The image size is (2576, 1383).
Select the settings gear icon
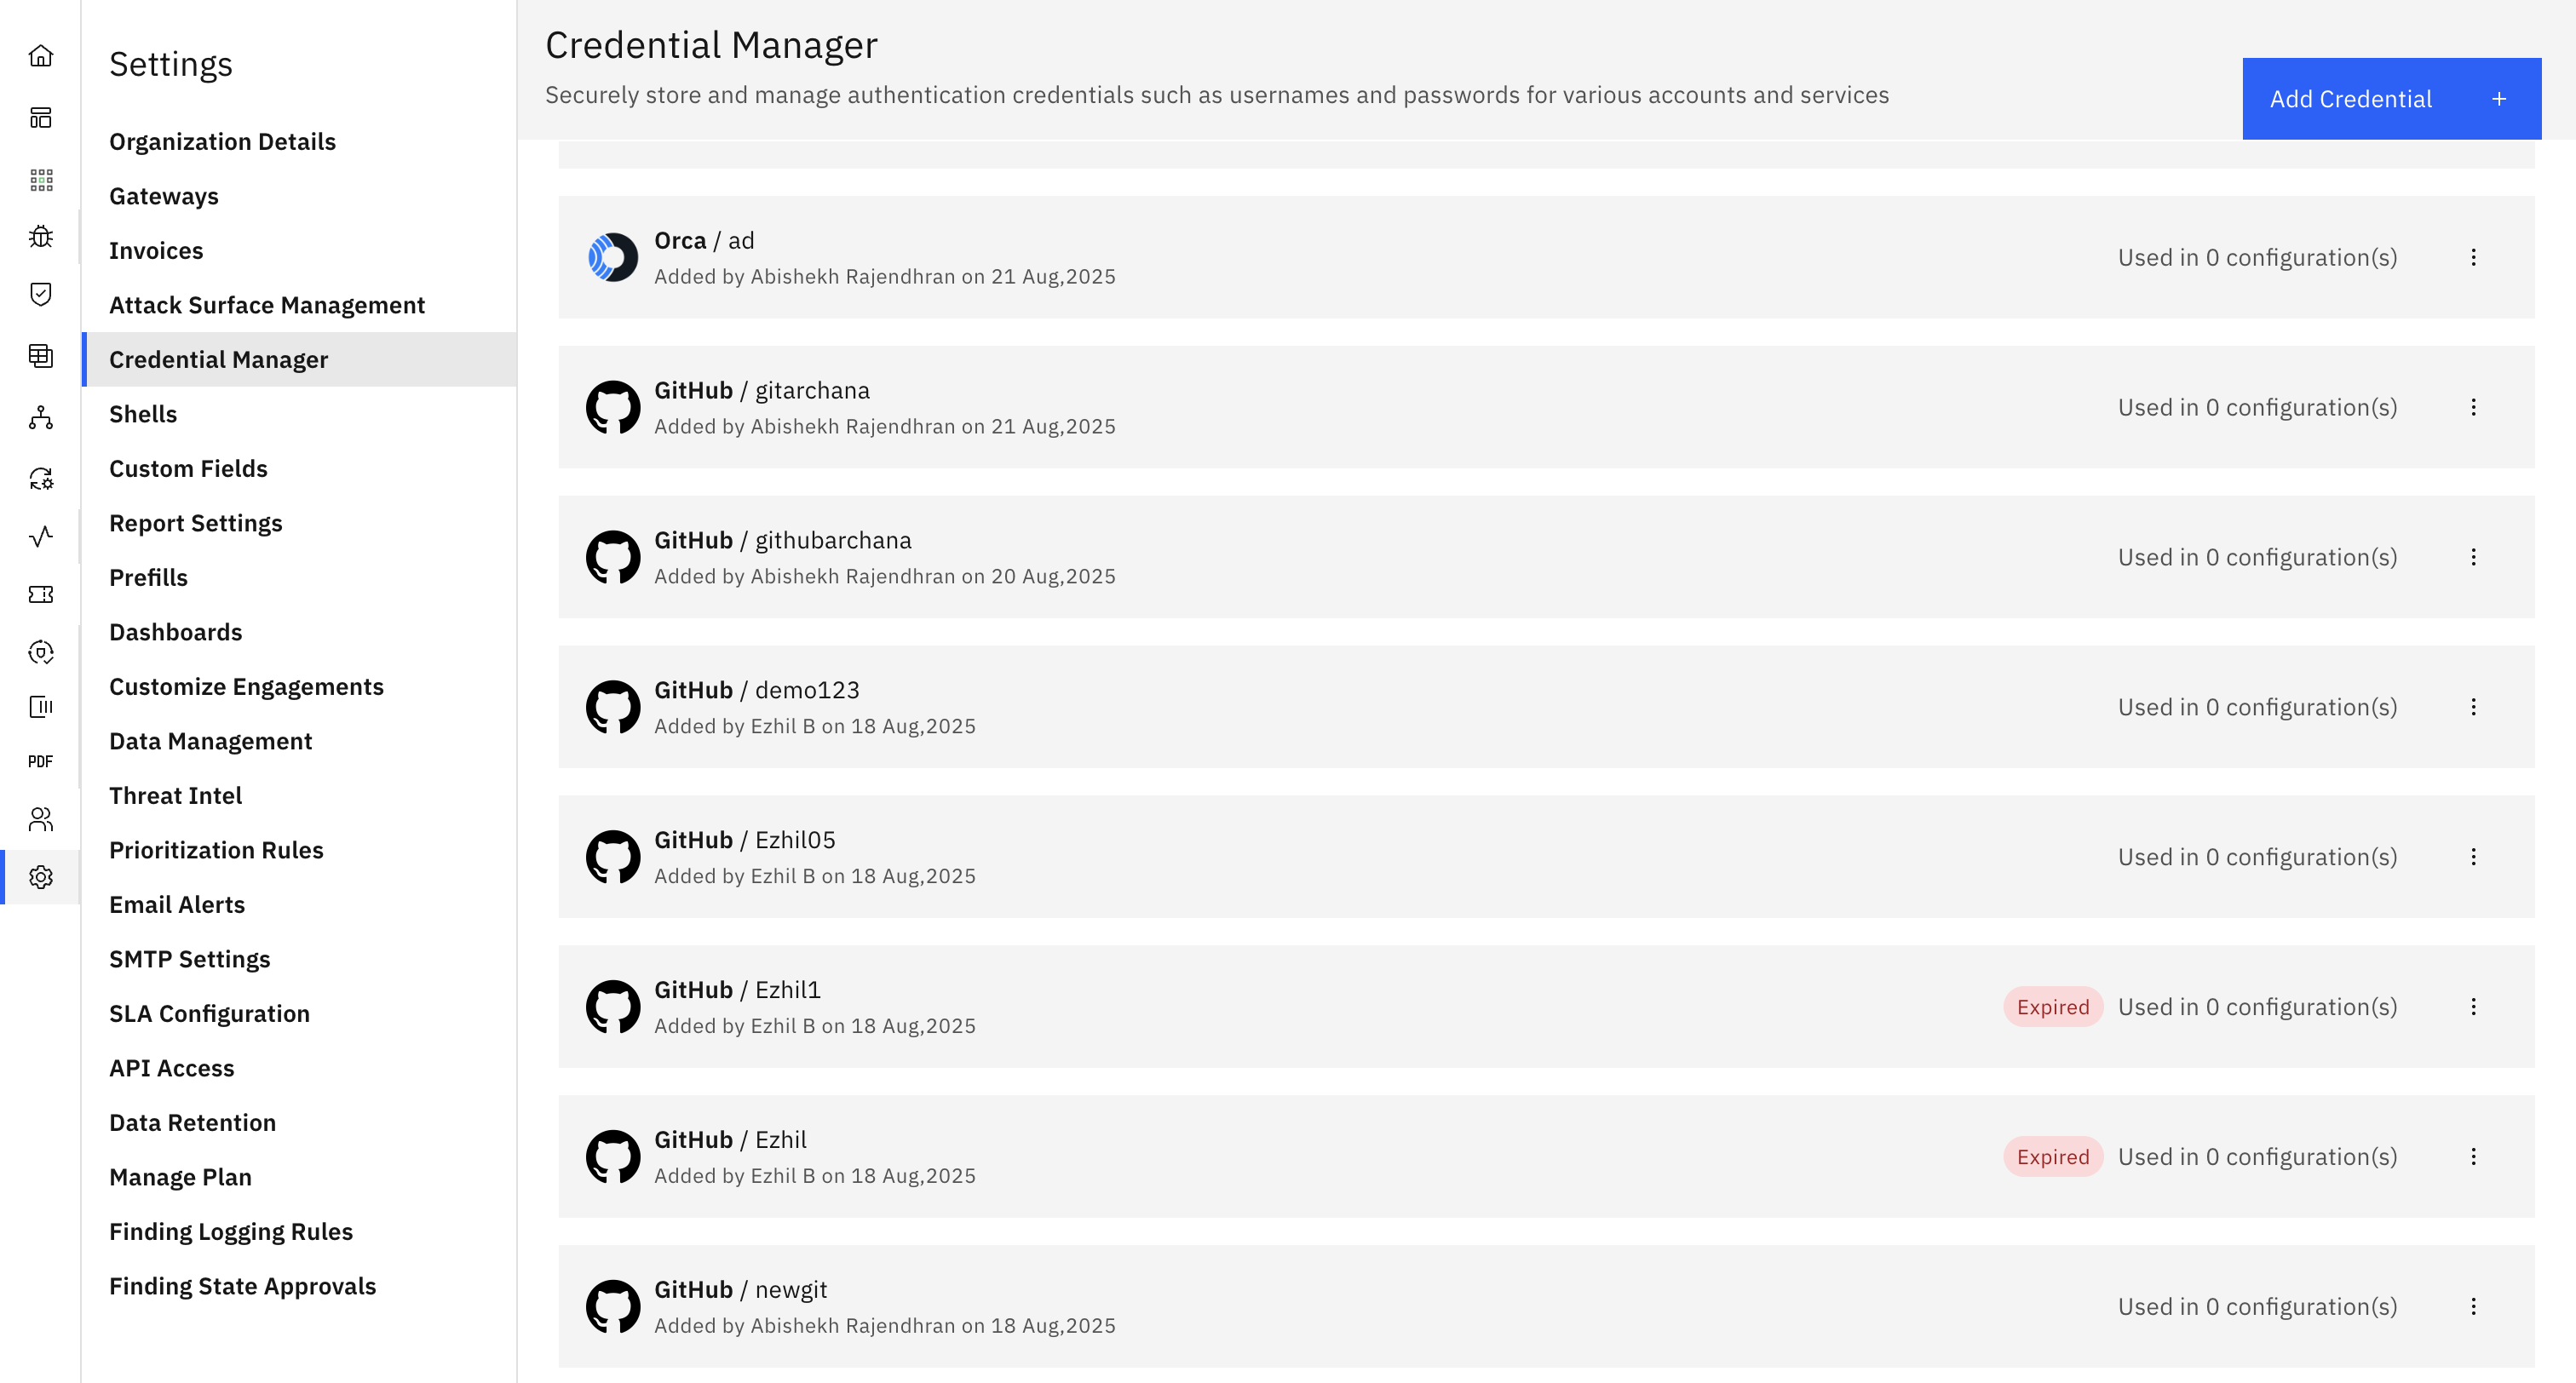(x=41, y=877)
